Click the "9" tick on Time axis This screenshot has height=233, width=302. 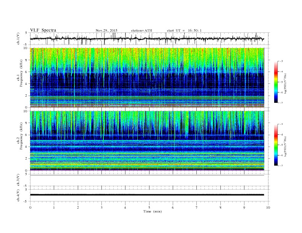(244, 207)
